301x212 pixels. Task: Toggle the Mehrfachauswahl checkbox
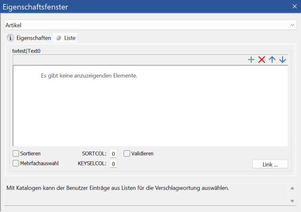16,164
